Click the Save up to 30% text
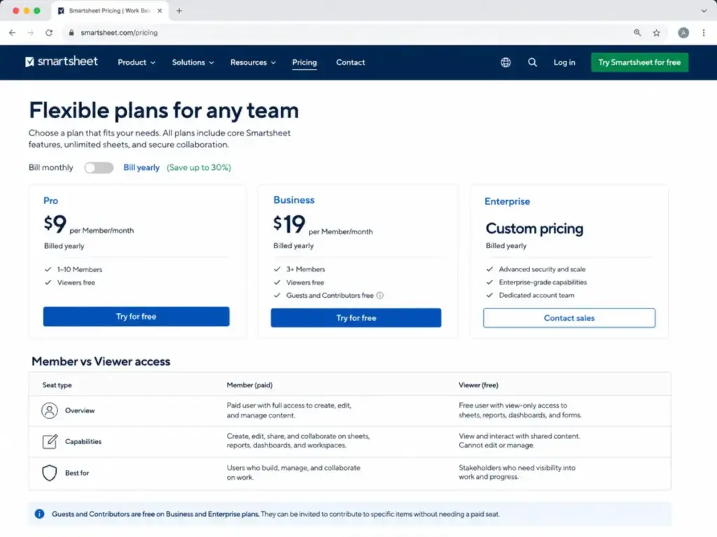 [x=199, y=168]
